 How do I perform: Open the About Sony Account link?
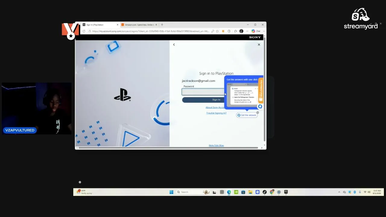tap(215, 107)
